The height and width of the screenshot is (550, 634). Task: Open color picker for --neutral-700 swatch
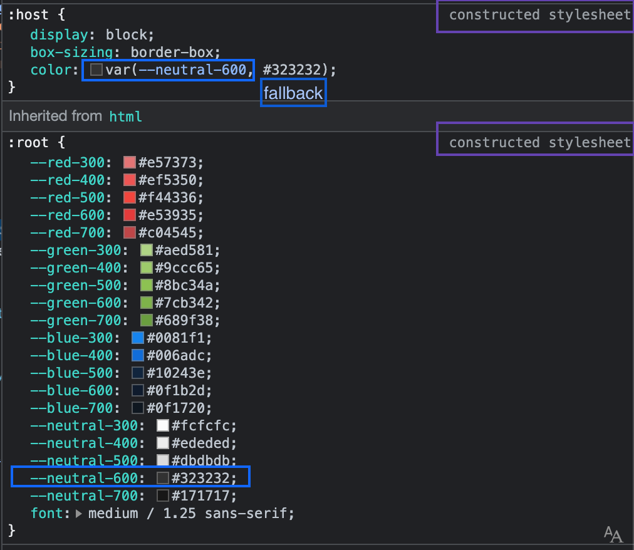pos(162,496)
